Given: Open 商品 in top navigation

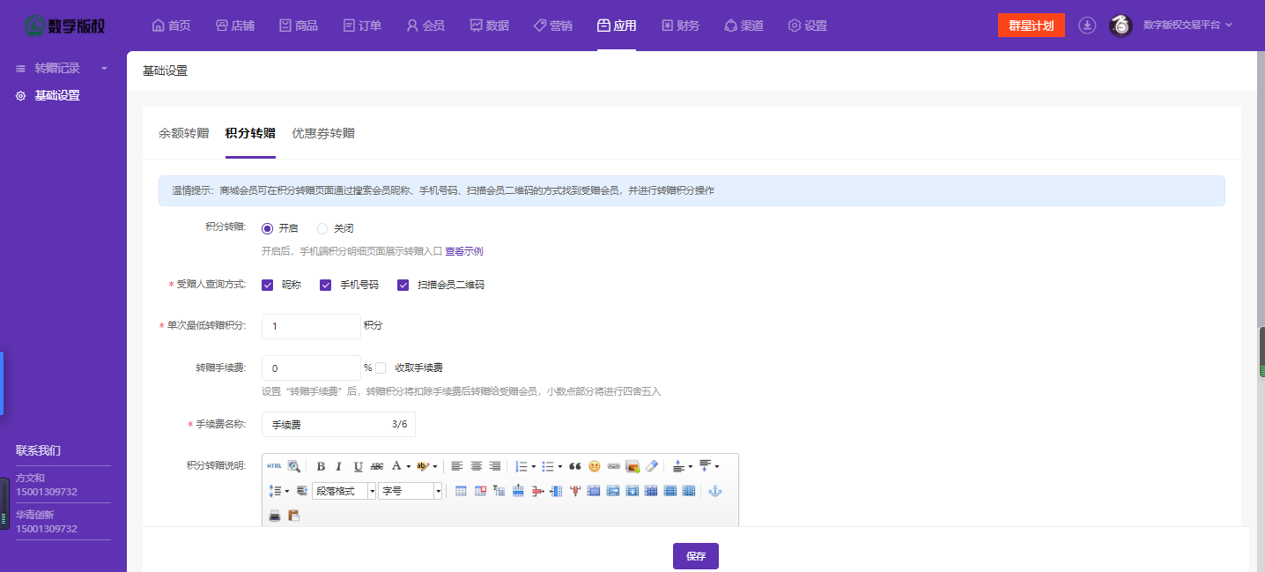Looking at the screenshot, I should click(299, 26).
